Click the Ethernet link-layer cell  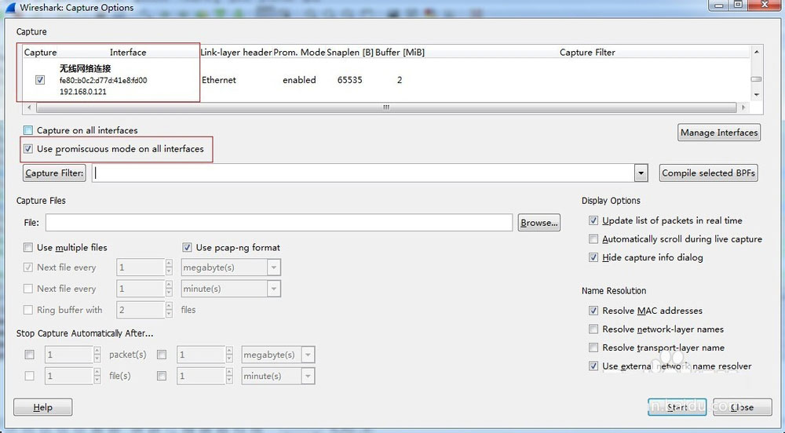219,80
